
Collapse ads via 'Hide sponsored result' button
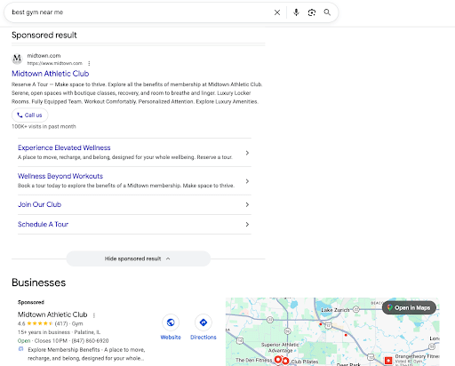pos(139,259)
